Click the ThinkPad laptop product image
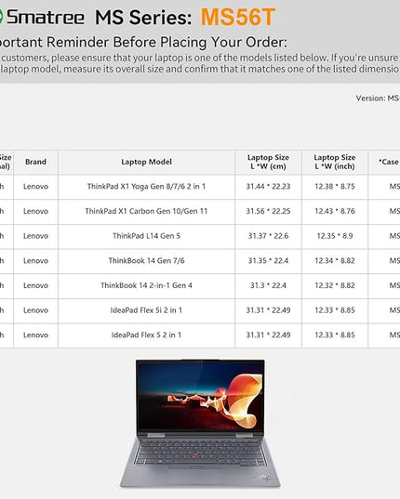Screen dimensions: 400x499 [x=200, y=423]
